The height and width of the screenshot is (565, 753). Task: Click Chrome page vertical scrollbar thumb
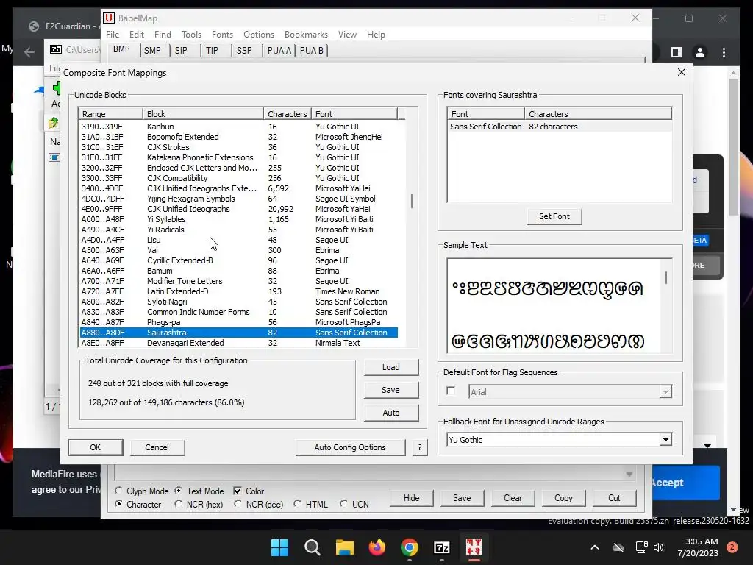click(x=733, y=146)
